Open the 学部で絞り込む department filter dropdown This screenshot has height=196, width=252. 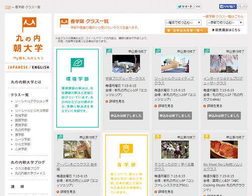click(225, 23)
